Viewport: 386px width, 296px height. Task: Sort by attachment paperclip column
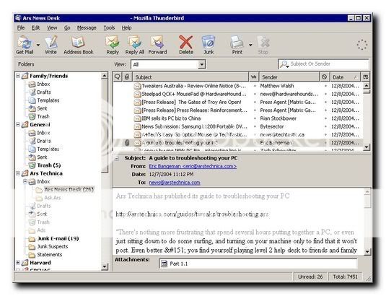coord(127,77)
